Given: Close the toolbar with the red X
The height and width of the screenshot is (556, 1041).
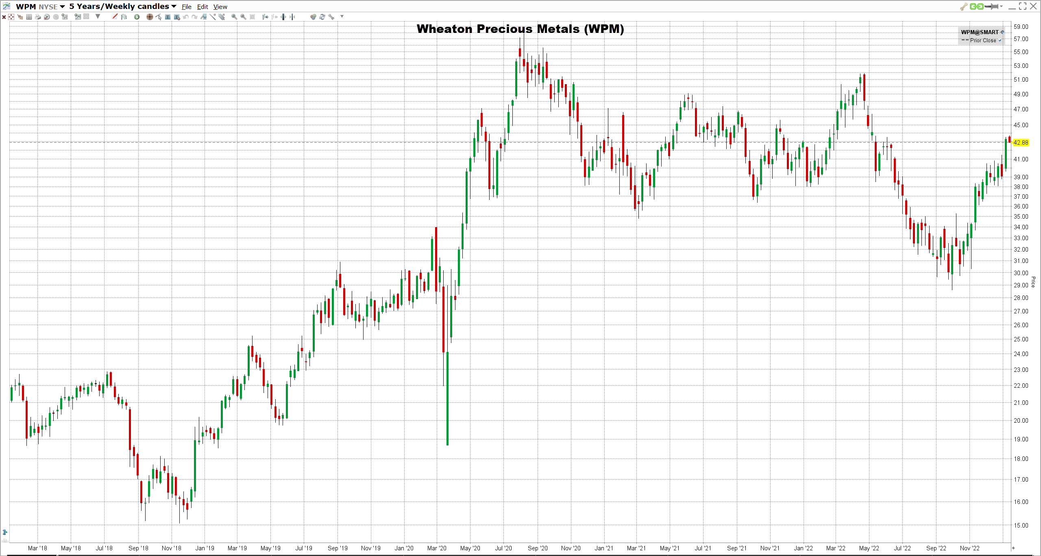Looking at the screenshot, I should pos(4,17).
